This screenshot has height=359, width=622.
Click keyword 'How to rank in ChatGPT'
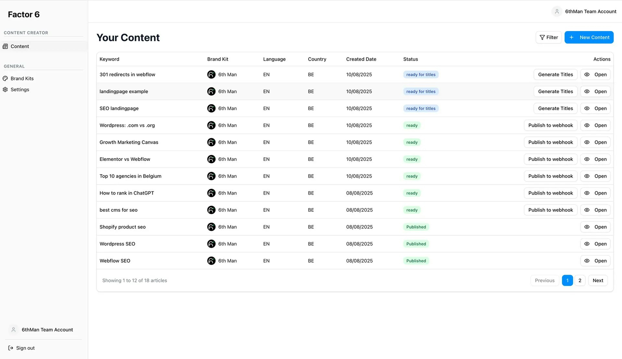point(127,193)
